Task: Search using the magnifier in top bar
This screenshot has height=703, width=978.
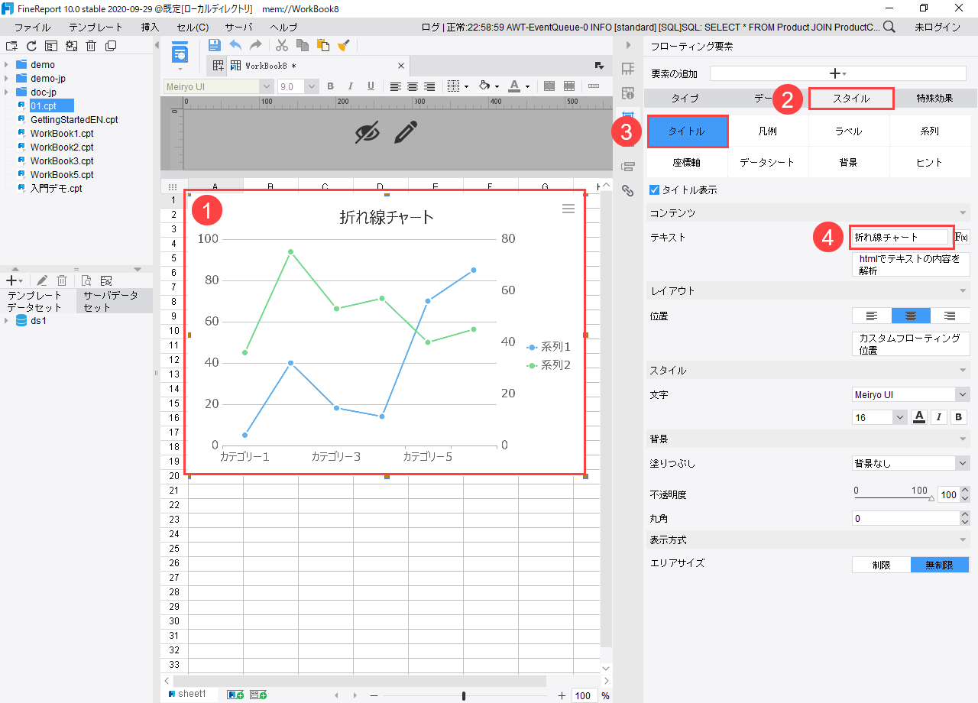Action: click(x=889, y=27)
